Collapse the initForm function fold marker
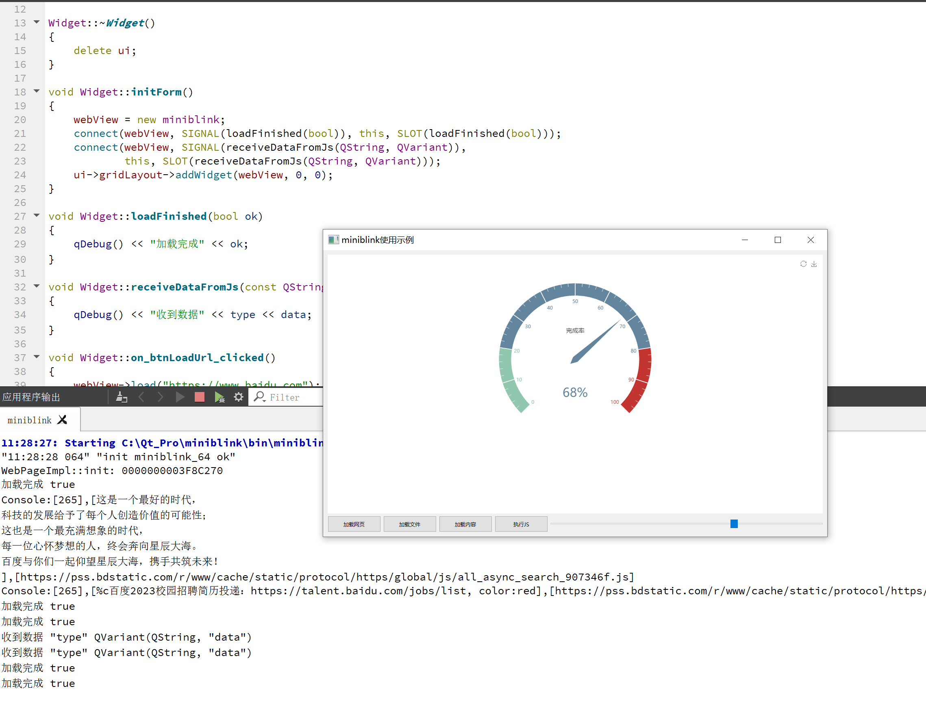This screenshot has width=926, height=706. click(x=36, y=91)
